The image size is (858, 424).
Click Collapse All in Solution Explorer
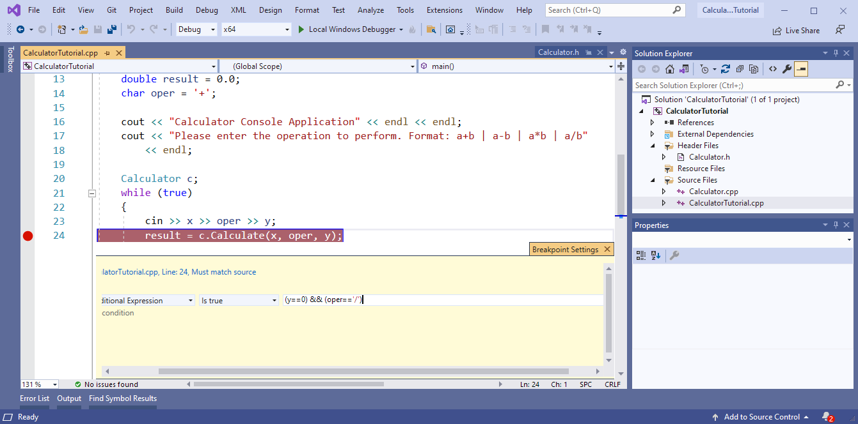pos(740,69)
